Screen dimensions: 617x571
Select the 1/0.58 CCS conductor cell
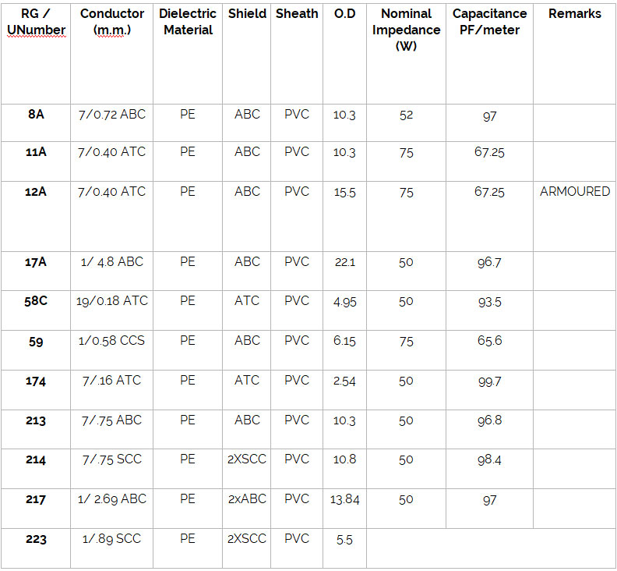(112, 341)
